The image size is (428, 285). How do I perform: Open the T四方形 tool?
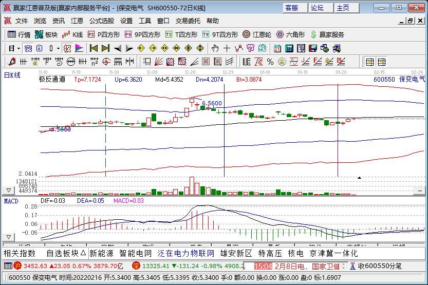[181, 34]
